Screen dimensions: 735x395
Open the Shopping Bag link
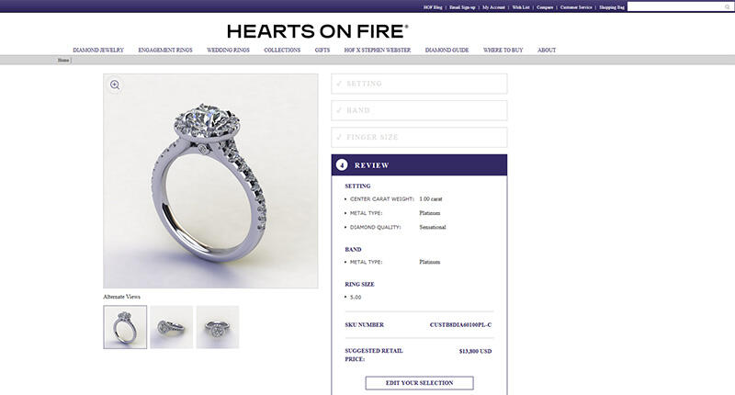coord(612,7)
